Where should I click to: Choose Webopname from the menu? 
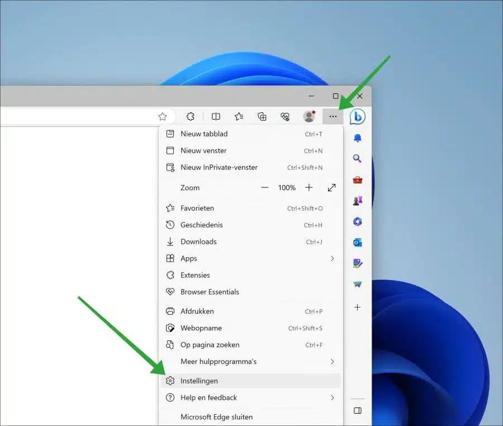tap(251, 328)
